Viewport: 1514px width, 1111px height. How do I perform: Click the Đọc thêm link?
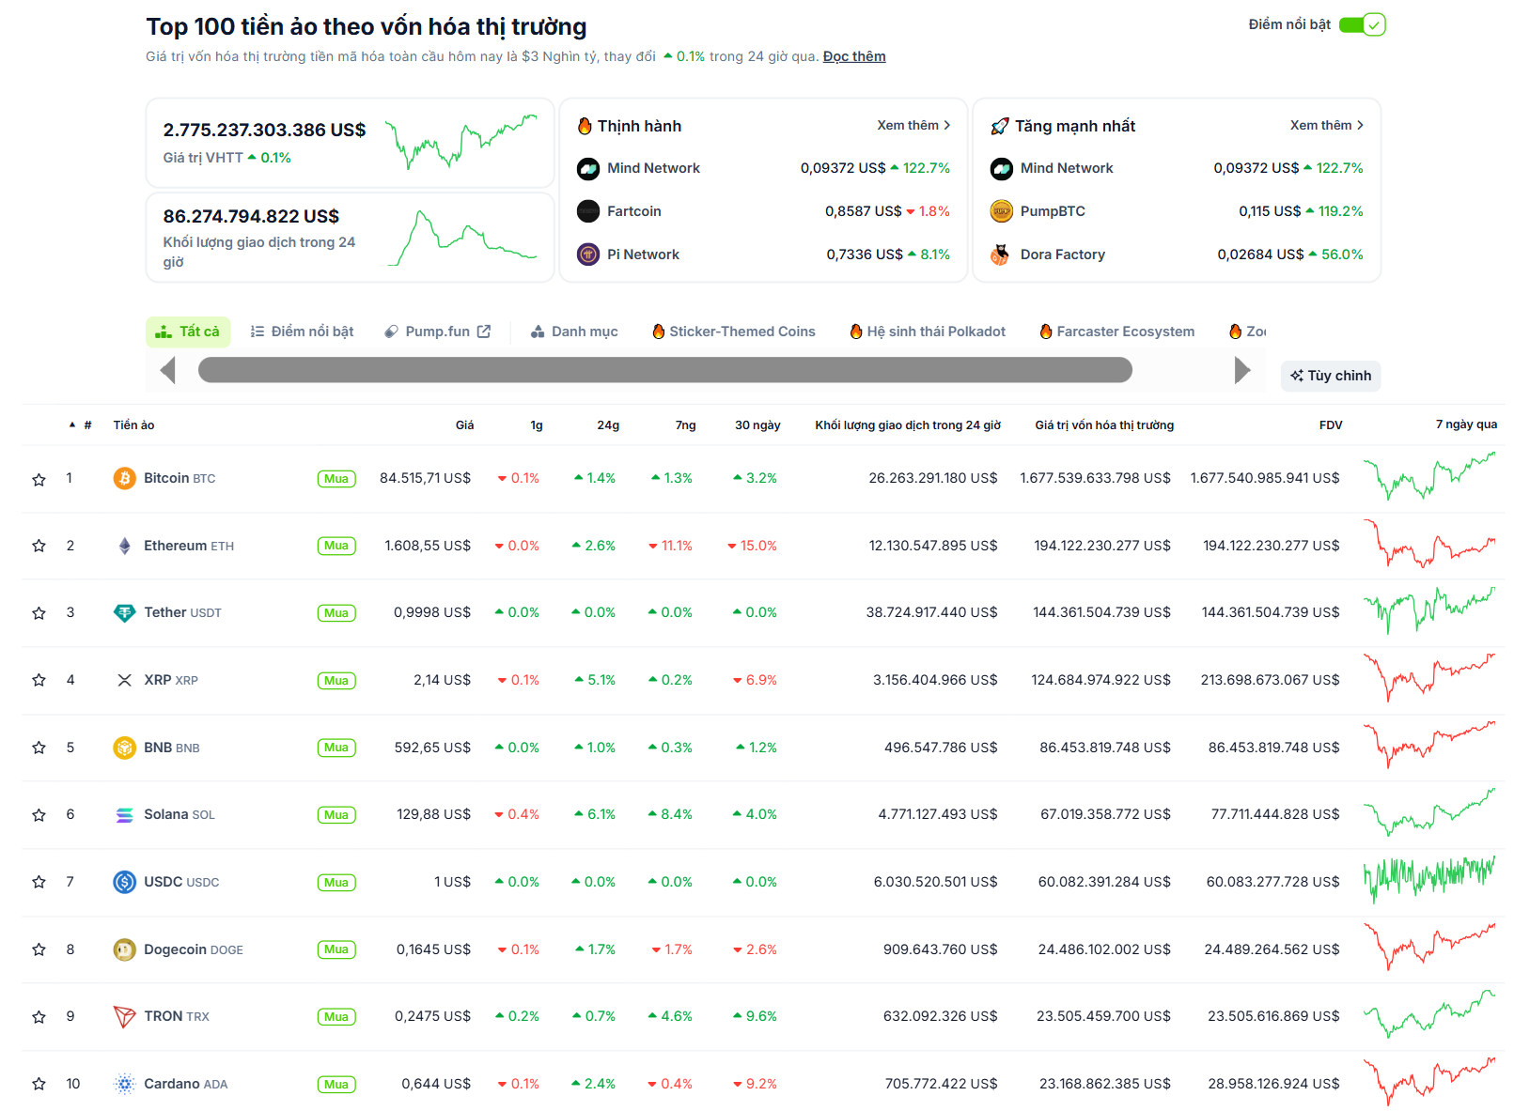tap(854, 56)
